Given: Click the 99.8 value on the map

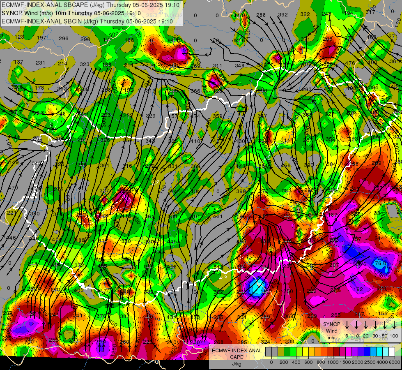Looking at the screenshot, I should click(x=38, y=113).
